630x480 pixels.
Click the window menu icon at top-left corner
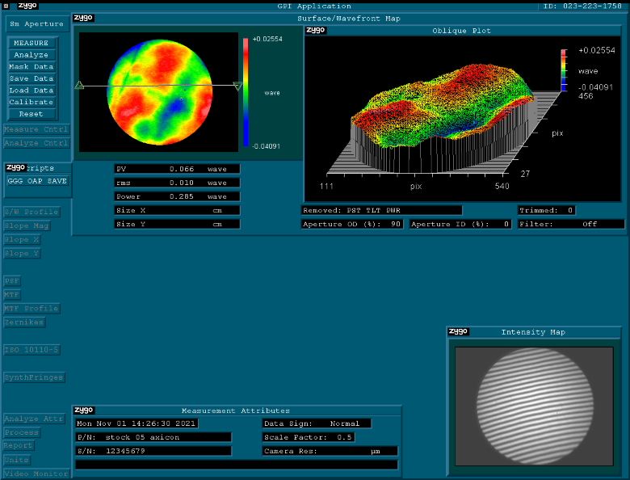tap(6, 6)
